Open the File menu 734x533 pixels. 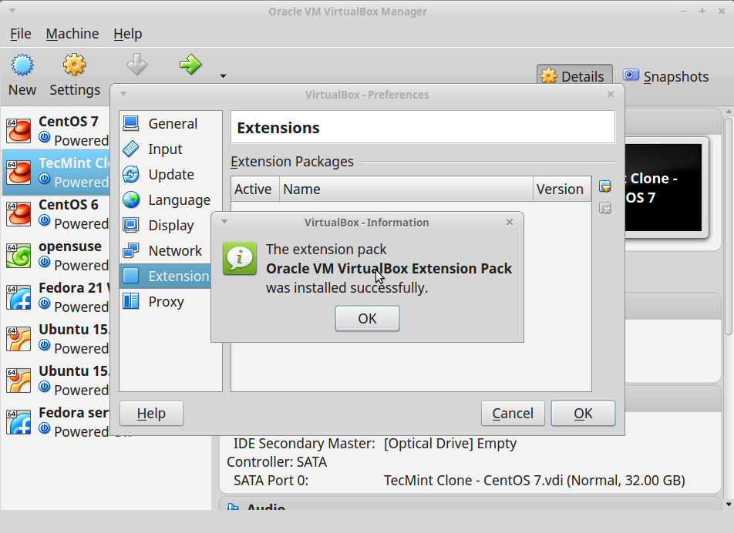pyautogui.click(x=21, y=34)
